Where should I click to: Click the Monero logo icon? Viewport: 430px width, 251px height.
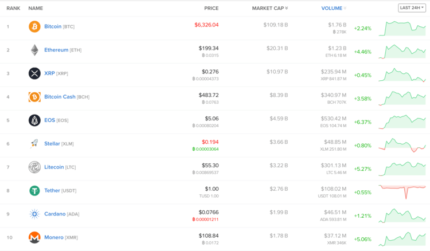[x=34, y=237]
